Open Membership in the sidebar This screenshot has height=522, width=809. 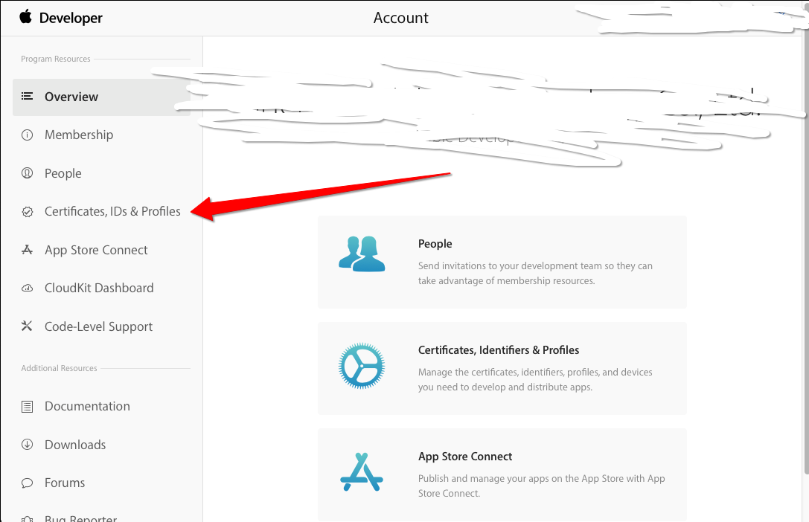click(x=78, y=135)
